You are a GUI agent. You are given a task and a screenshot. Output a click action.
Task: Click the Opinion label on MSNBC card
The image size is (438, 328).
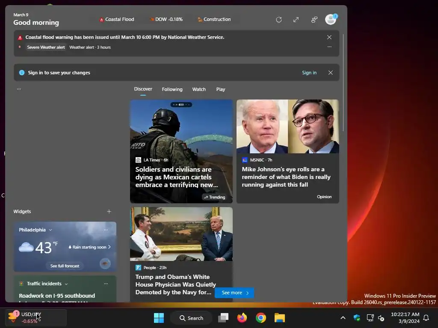pyautogui.click(x=324, y=196)
